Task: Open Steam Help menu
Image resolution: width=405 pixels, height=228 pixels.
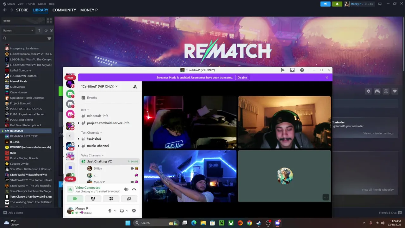Action: coord(52,4)
